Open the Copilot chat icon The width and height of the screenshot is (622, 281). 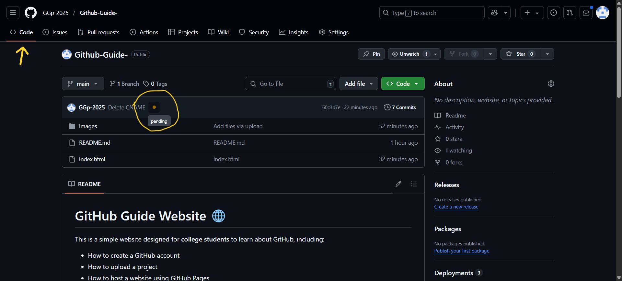click(494, 13)
